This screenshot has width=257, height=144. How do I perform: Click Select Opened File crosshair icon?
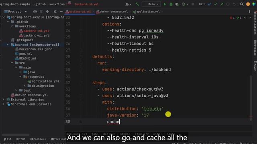35,12
